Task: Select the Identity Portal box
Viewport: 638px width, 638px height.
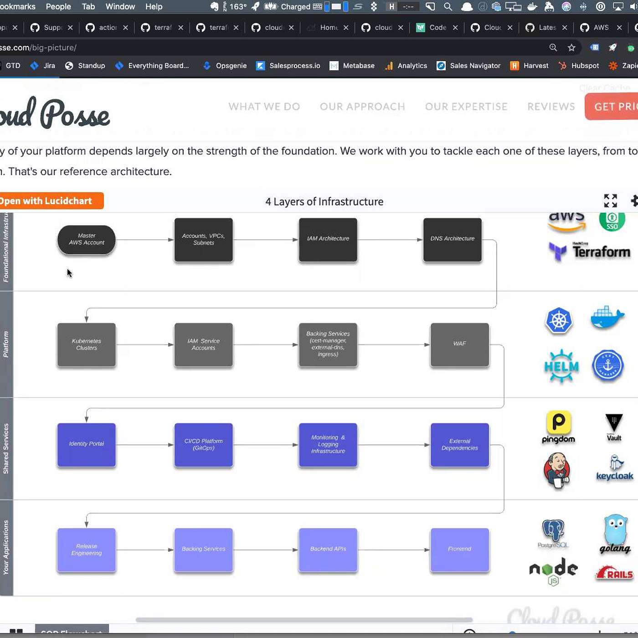Action: (x=87, y=445)
